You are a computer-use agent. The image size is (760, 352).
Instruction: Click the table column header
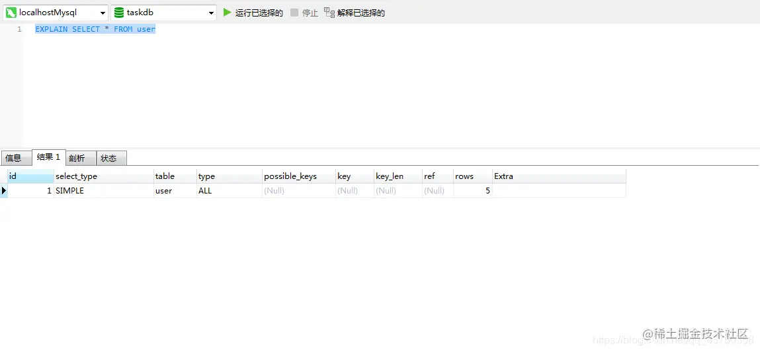[x=175, y=176]
